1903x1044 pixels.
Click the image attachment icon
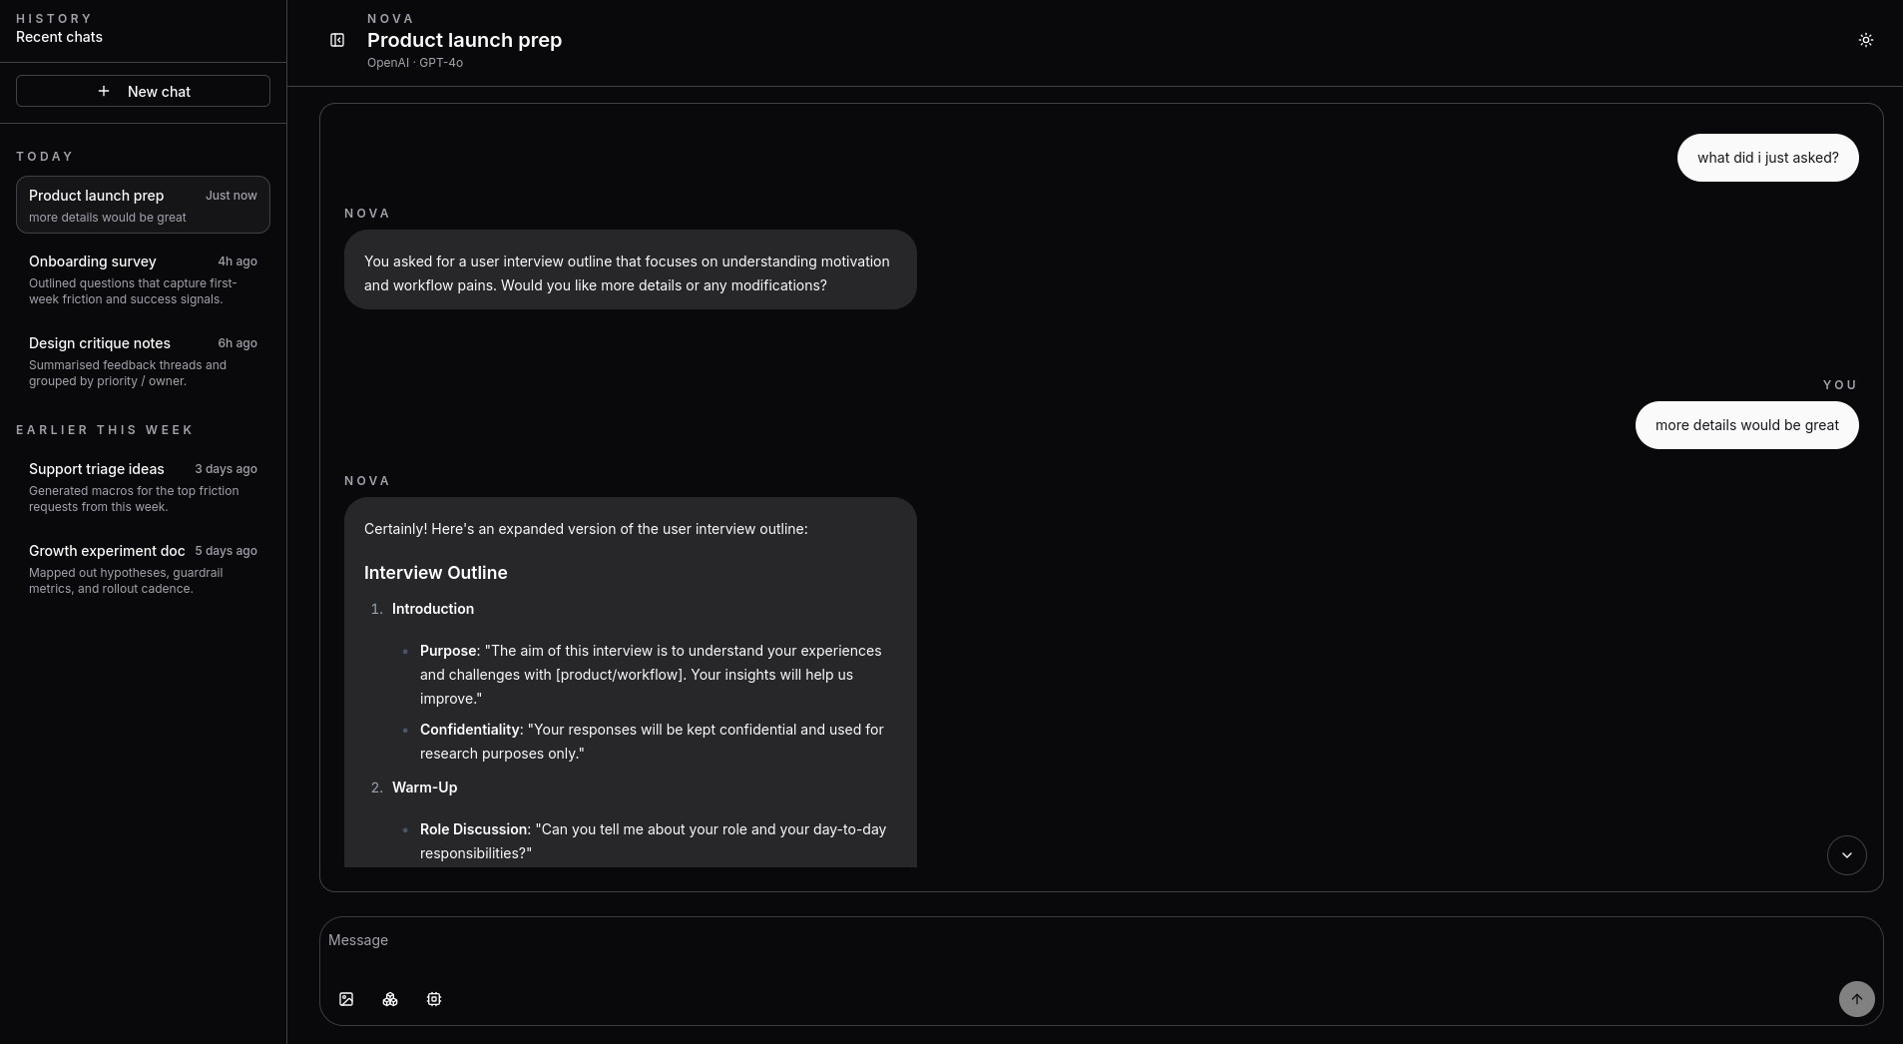pyautogui.click(x=346, y=999)
